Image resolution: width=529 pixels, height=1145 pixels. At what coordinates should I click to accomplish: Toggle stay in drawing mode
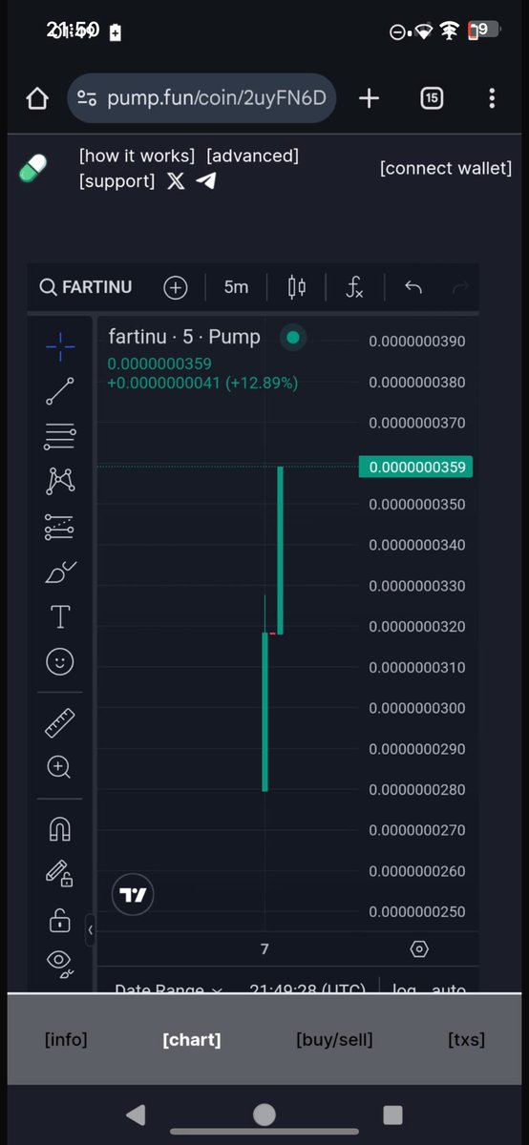tap(60, 874)
